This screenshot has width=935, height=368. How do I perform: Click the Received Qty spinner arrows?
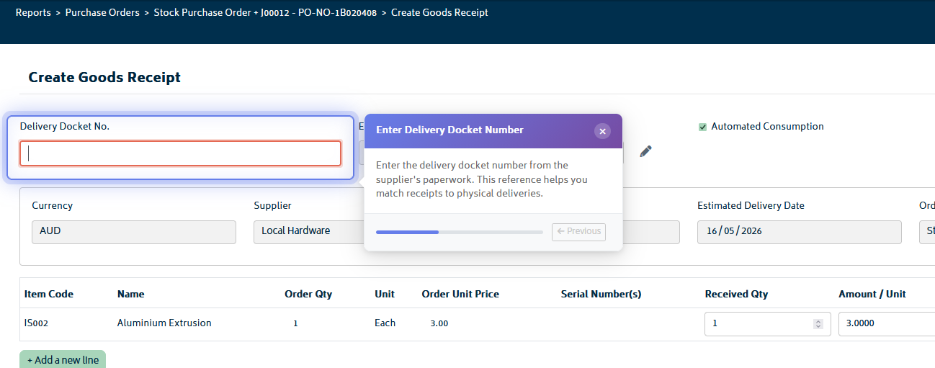818,324
